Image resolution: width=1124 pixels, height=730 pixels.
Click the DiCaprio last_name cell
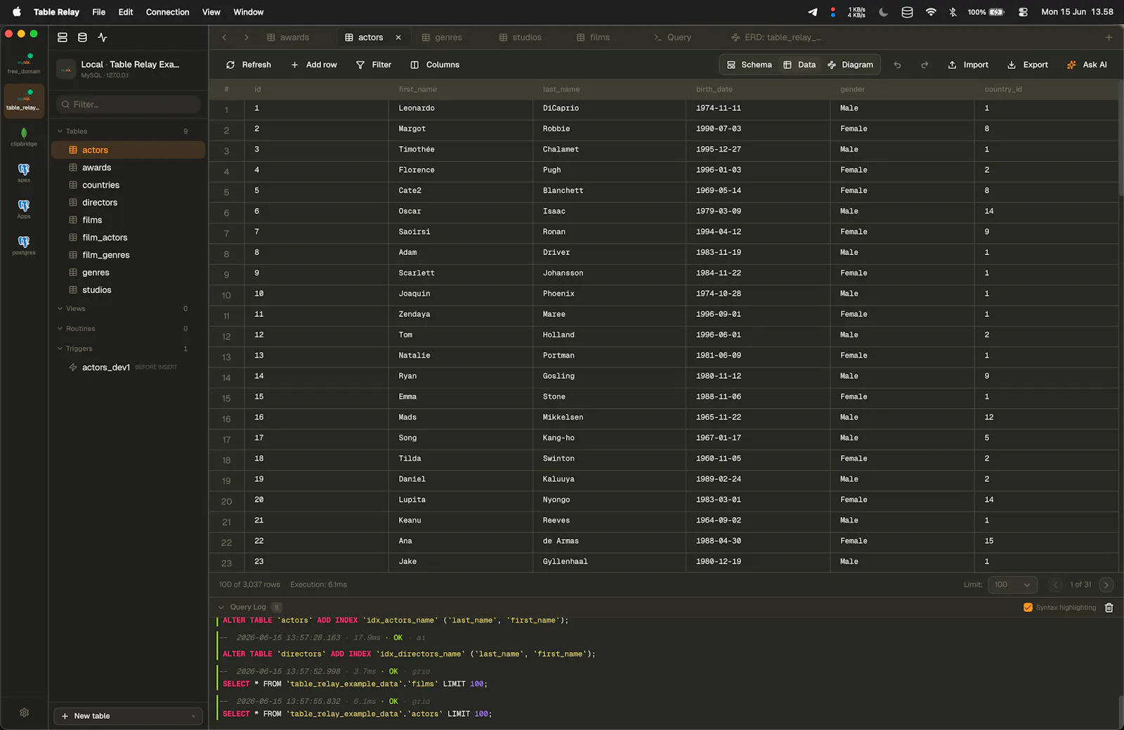608,108
